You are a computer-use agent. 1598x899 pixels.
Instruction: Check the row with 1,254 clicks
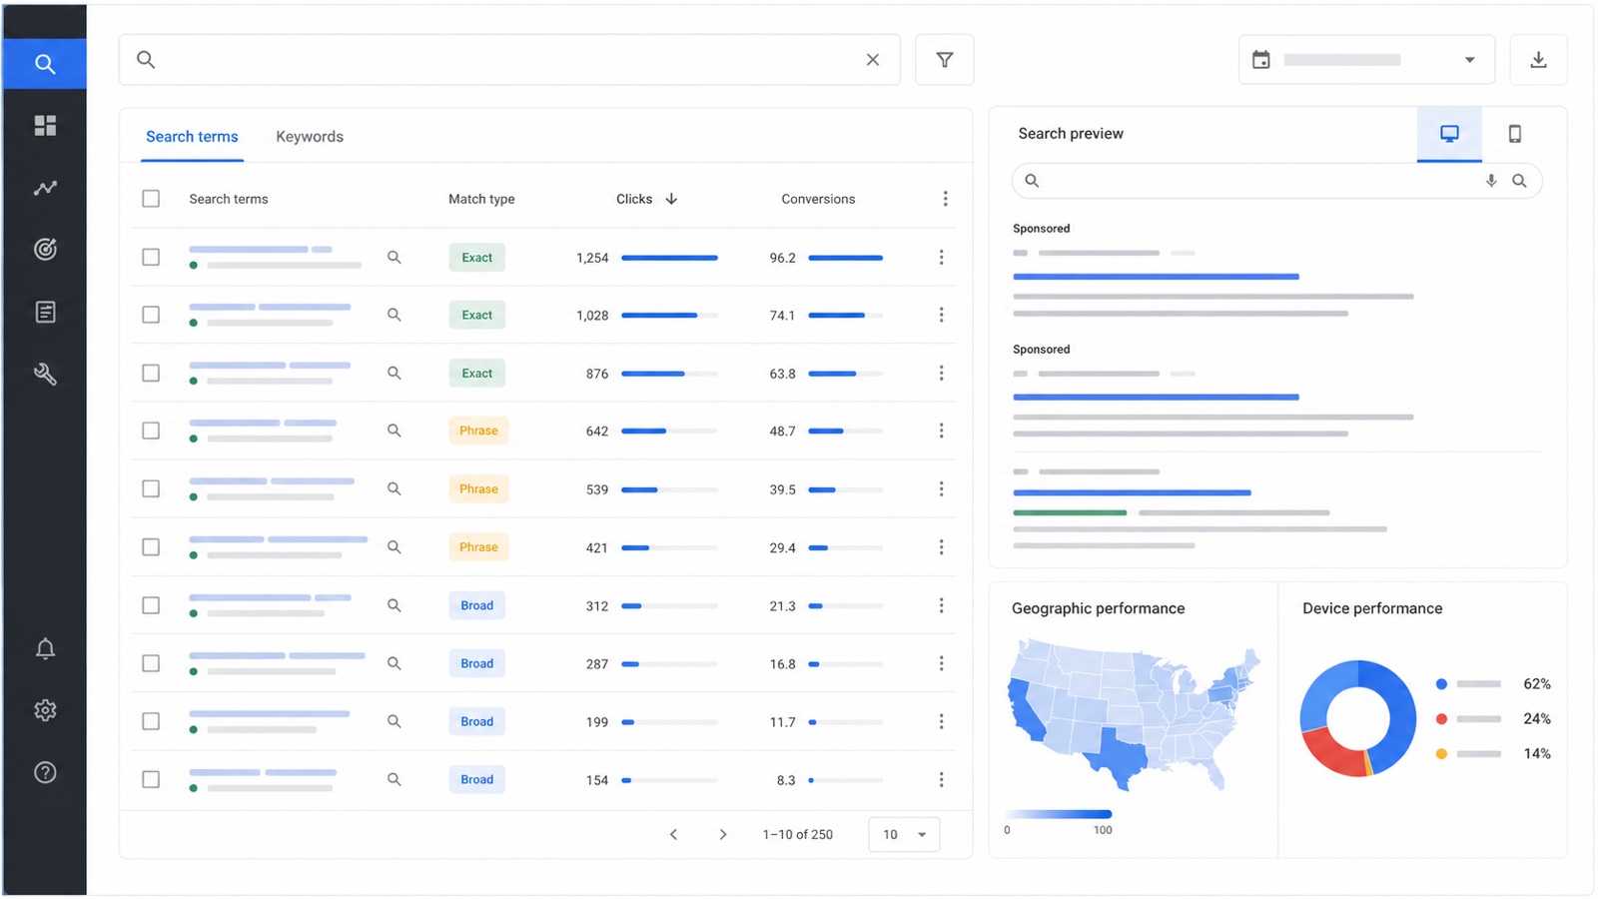[151, 257]
